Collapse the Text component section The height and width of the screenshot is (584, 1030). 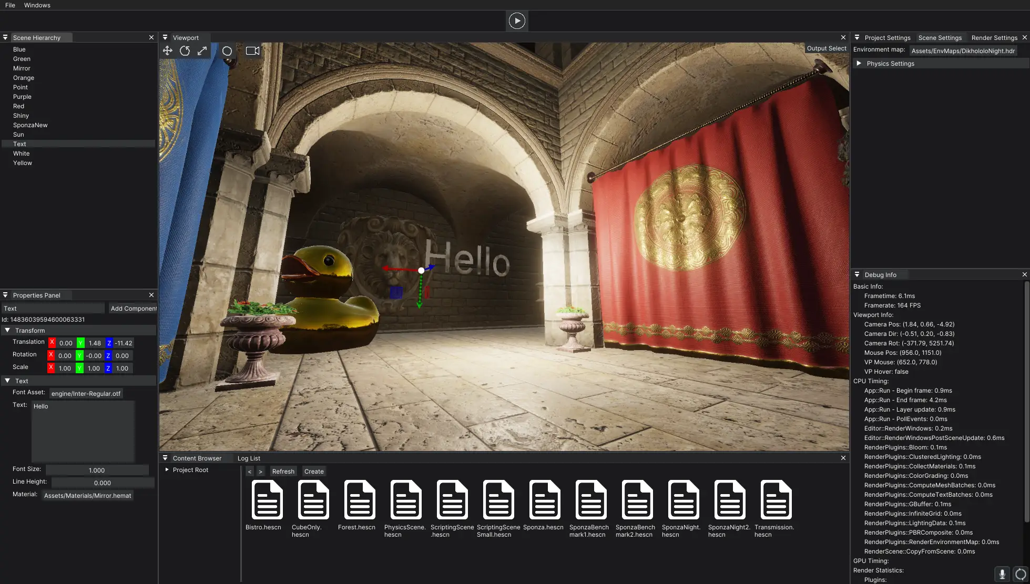(x=8, y=381)
